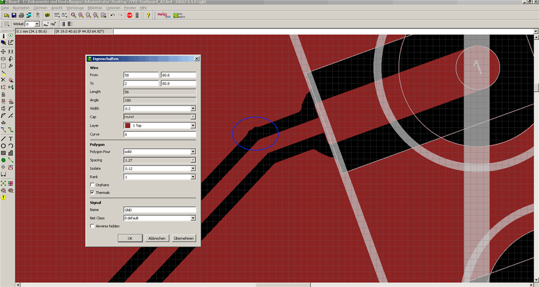This screenshot has height=287, width=539.
Task: Open the Werkzeuge menu
Action: click(75, 8)
